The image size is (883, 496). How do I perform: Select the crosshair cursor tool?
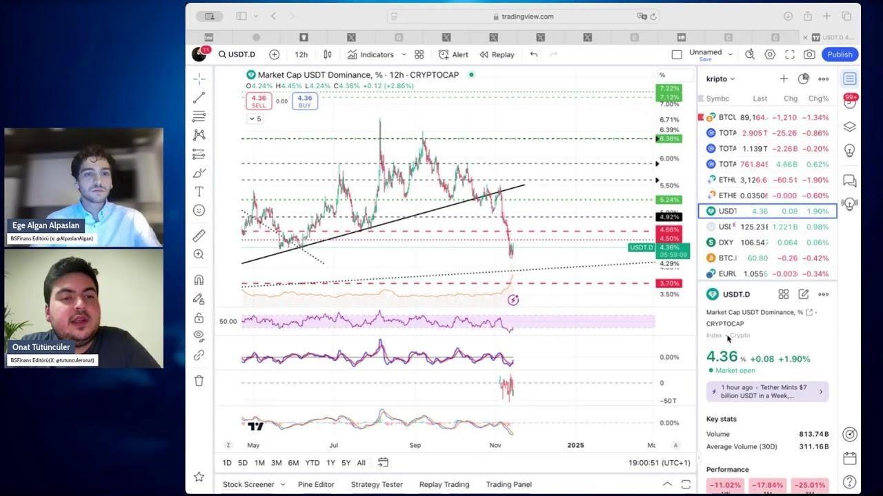coord(199,79)
